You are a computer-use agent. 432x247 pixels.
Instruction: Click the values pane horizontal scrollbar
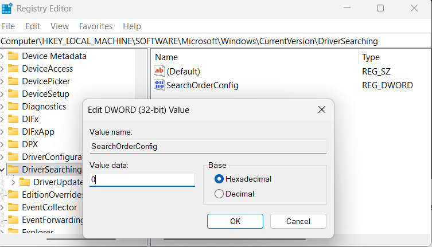[x=235, y=240]
